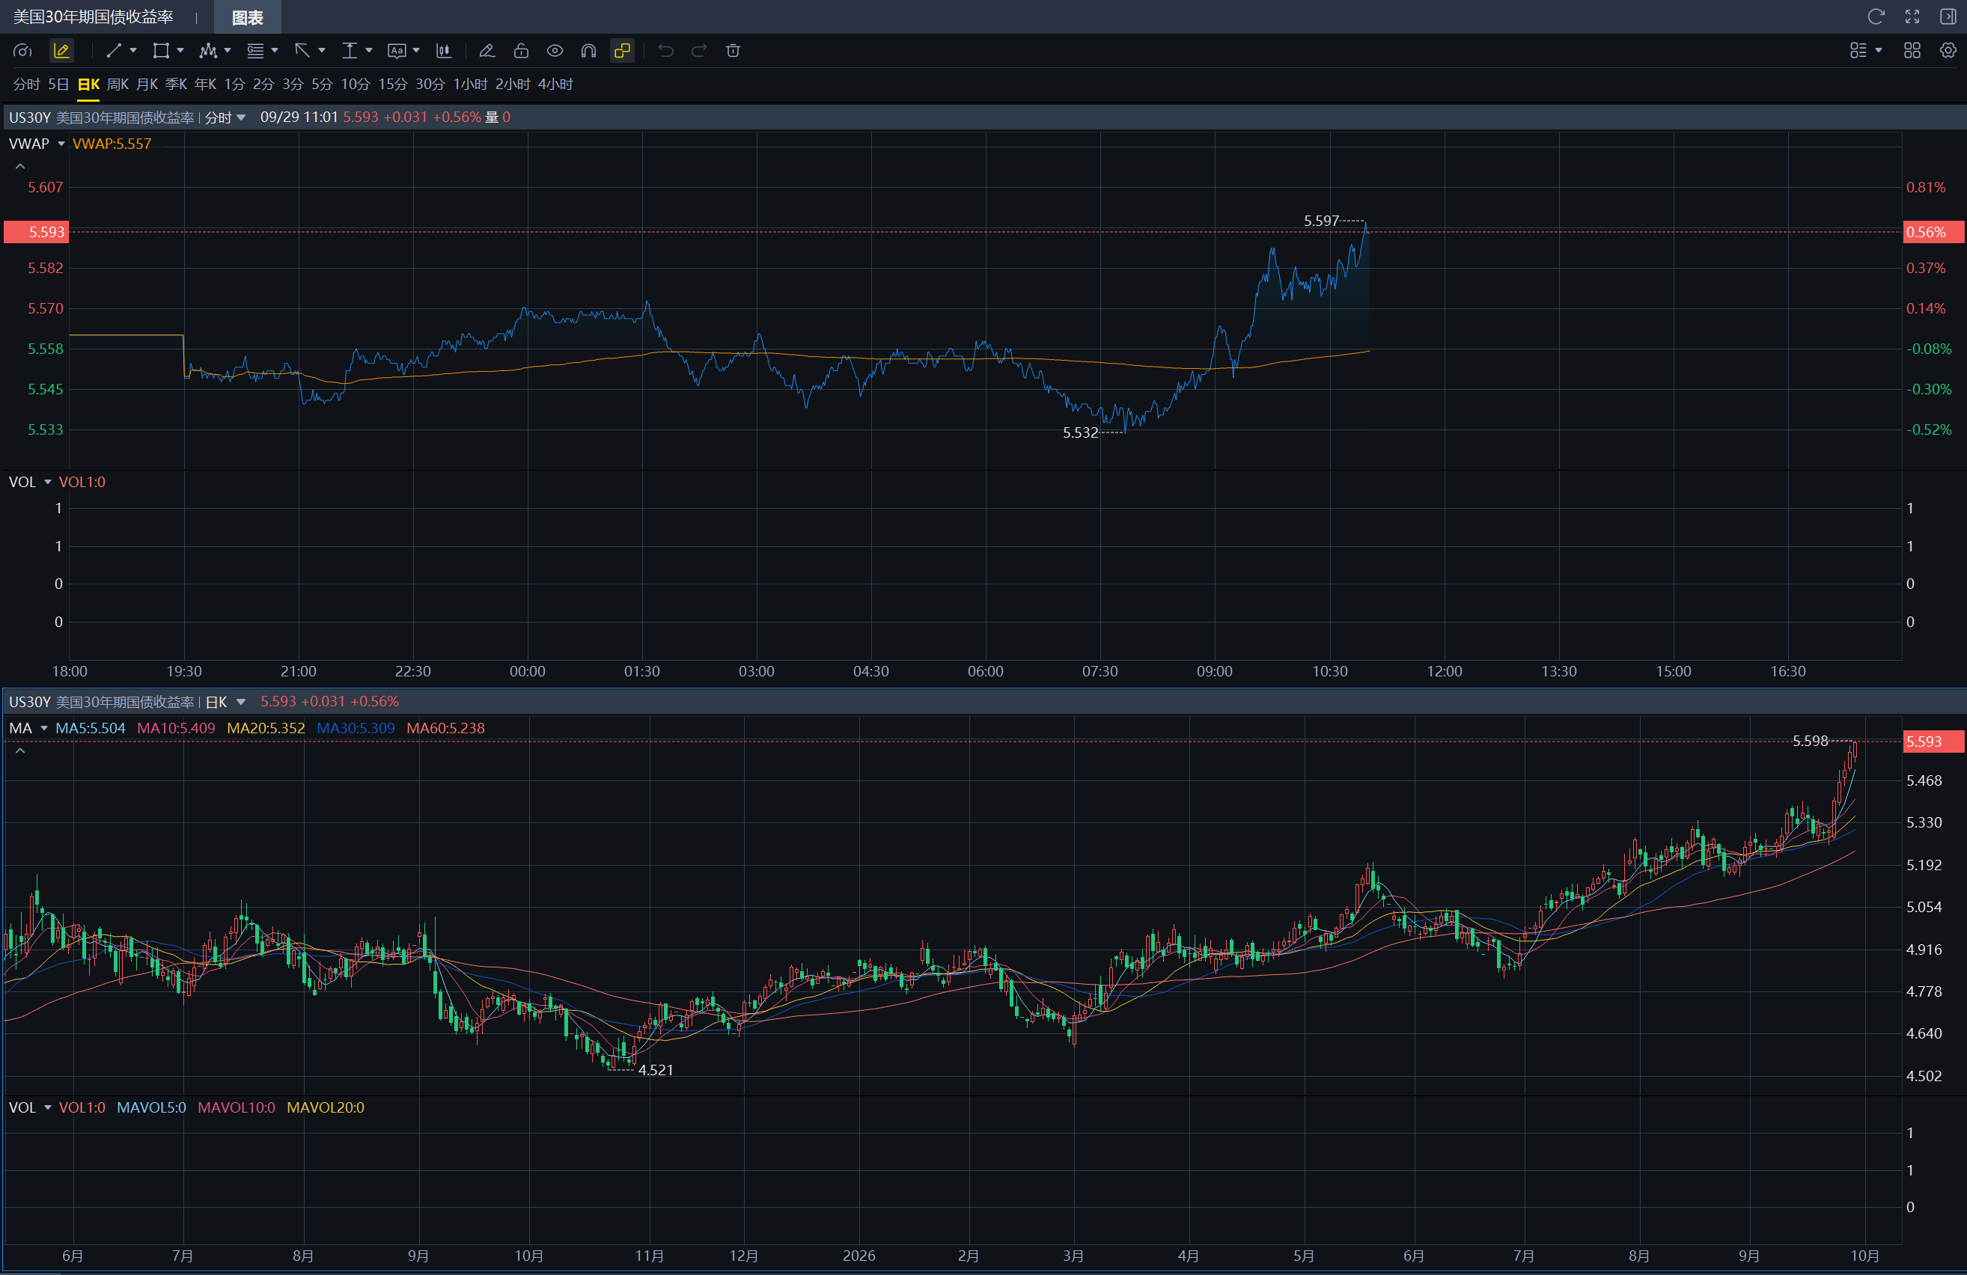Image resolution: width=1967 pixels, height=1275 pixels.
Task: Open the settings gear icon
Action: click(1948, 51)
